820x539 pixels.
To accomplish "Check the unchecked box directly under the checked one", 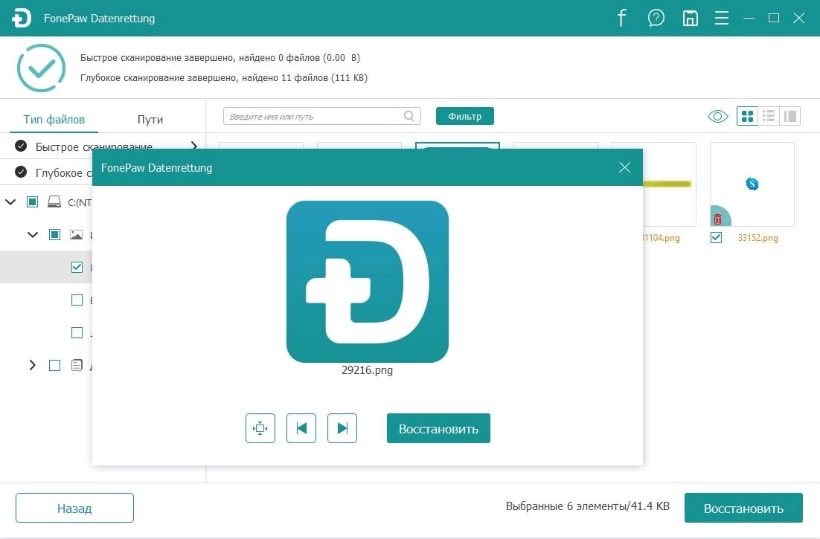I will click(x=77, y=300).
